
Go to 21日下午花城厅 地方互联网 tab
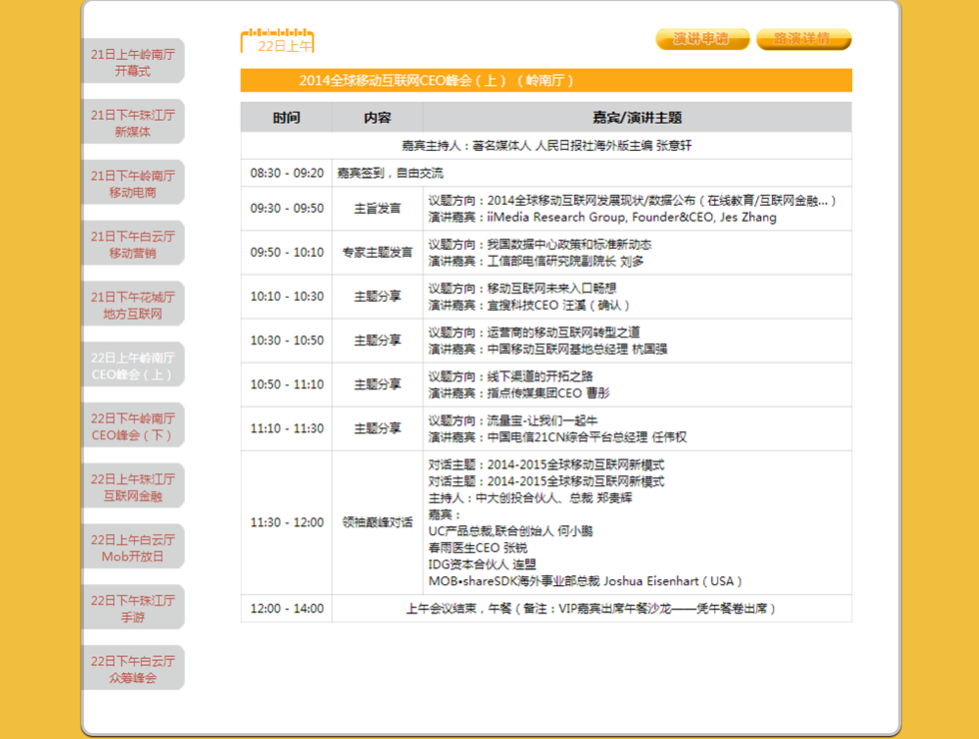[x=133, y=305]
